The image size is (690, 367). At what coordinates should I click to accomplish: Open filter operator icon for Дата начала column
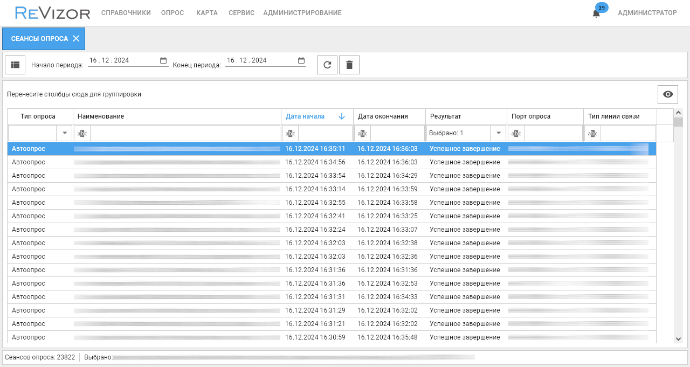(x=291, y=133)
